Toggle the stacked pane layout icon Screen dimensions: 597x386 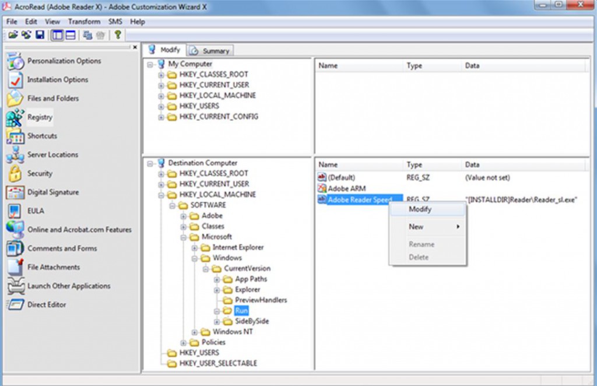(71, 35)
